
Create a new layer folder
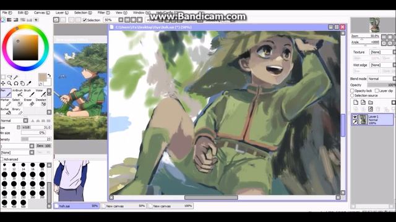coord(371,102)
